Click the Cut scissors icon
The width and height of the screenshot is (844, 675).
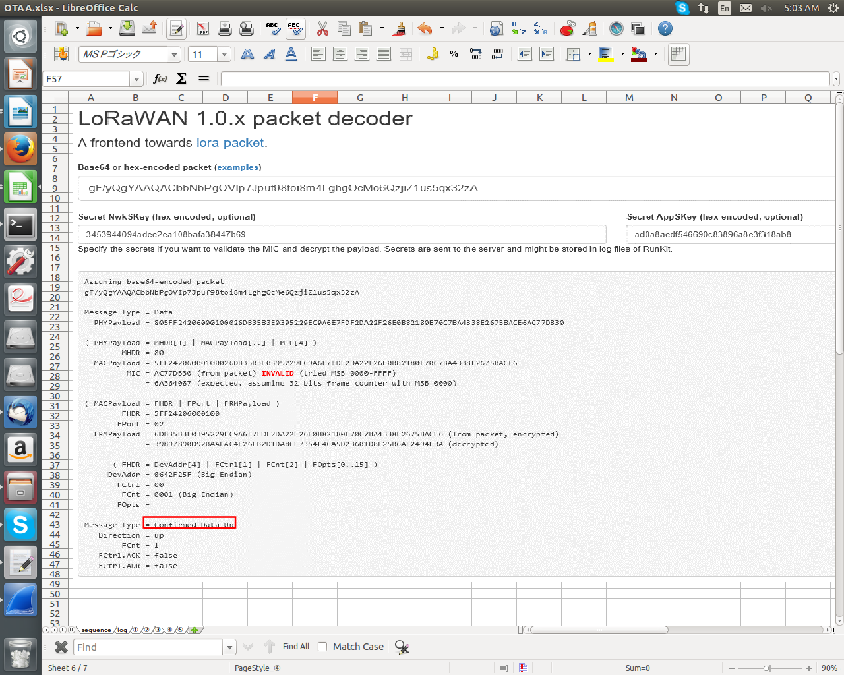coord(322,28)
